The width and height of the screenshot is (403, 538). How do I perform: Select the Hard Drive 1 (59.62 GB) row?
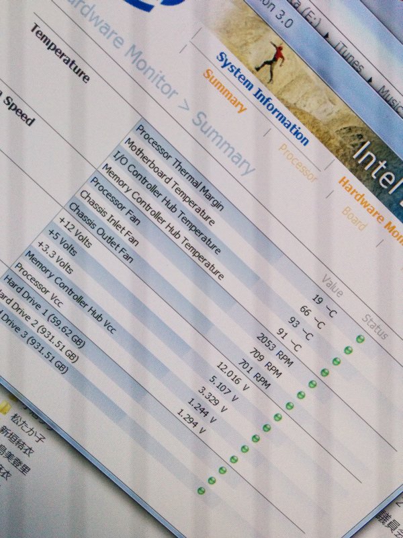click(x=44, y=311)
